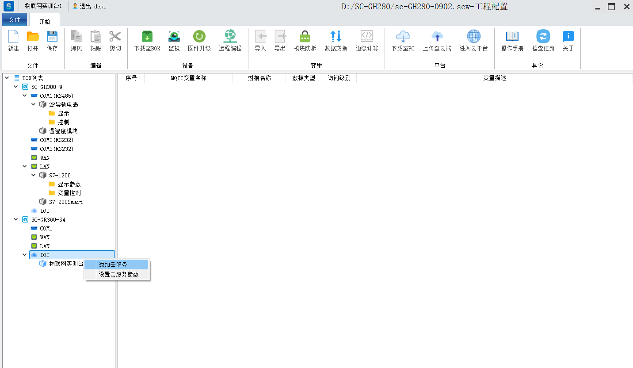Enter cloud platform via 进入云平台
This screenshot has width=633, height=368.
click(x=473, y=37)
